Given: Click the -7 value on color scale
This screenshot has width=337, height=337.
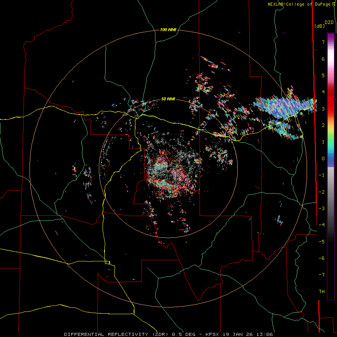Looking at the screenshot, I should pyautogui.click(x=322, y=275).
